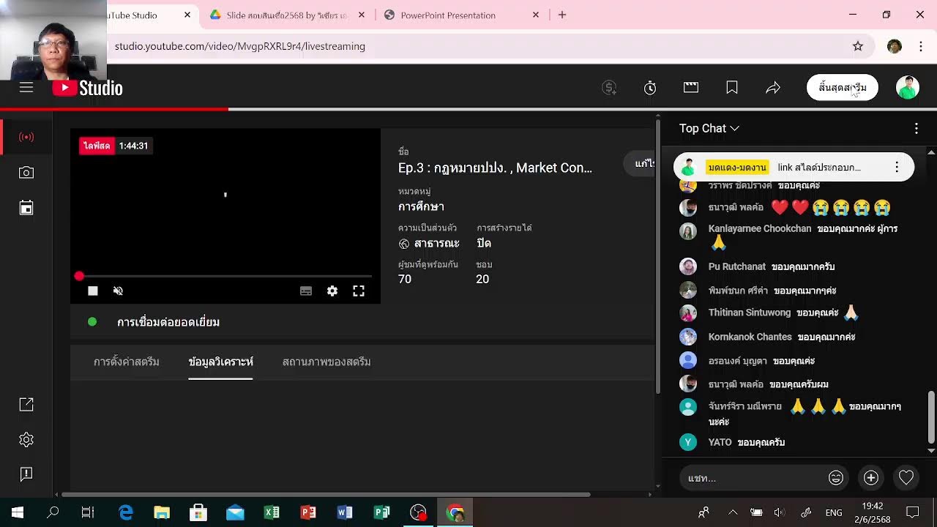The image size is (937, 527).
Task: Switch to the stream health tab
Action: [x=326, y=362]
